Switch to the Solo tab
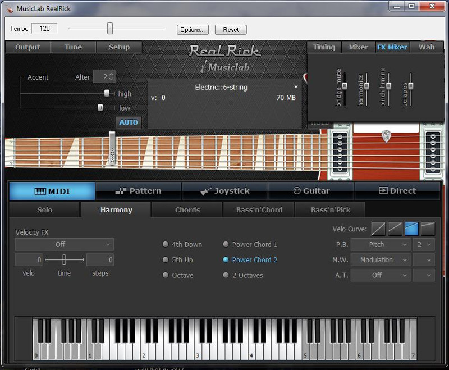This screenshot has width=449, height=370. [45, 209]
